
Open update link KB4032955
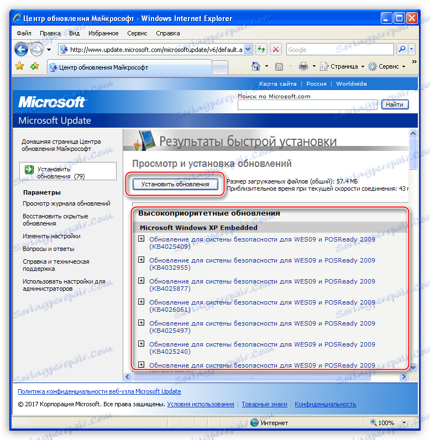click(x=262, y=264)
